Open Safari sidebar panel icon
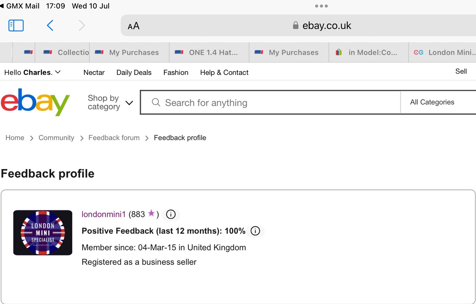The width and height of the screenshot is (476, 304). click(x=16, y=25)
